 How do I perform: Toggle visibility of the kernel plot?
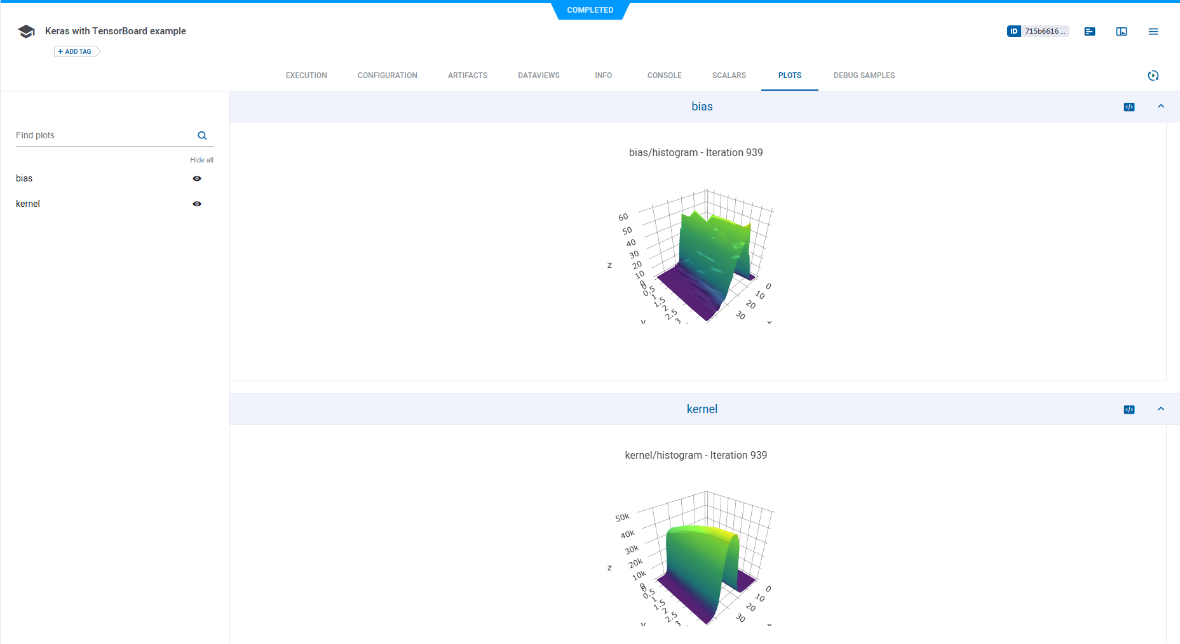pyautogui.click(x=197, y=204)
